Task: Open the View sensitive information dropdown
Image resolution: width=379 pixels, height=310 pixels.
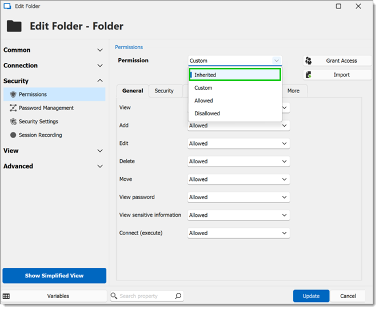Action: (238, 215)
